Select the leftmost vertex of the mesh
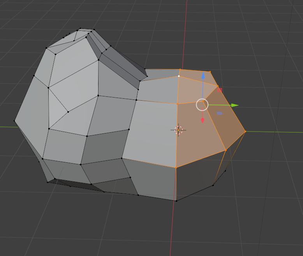 15,121
